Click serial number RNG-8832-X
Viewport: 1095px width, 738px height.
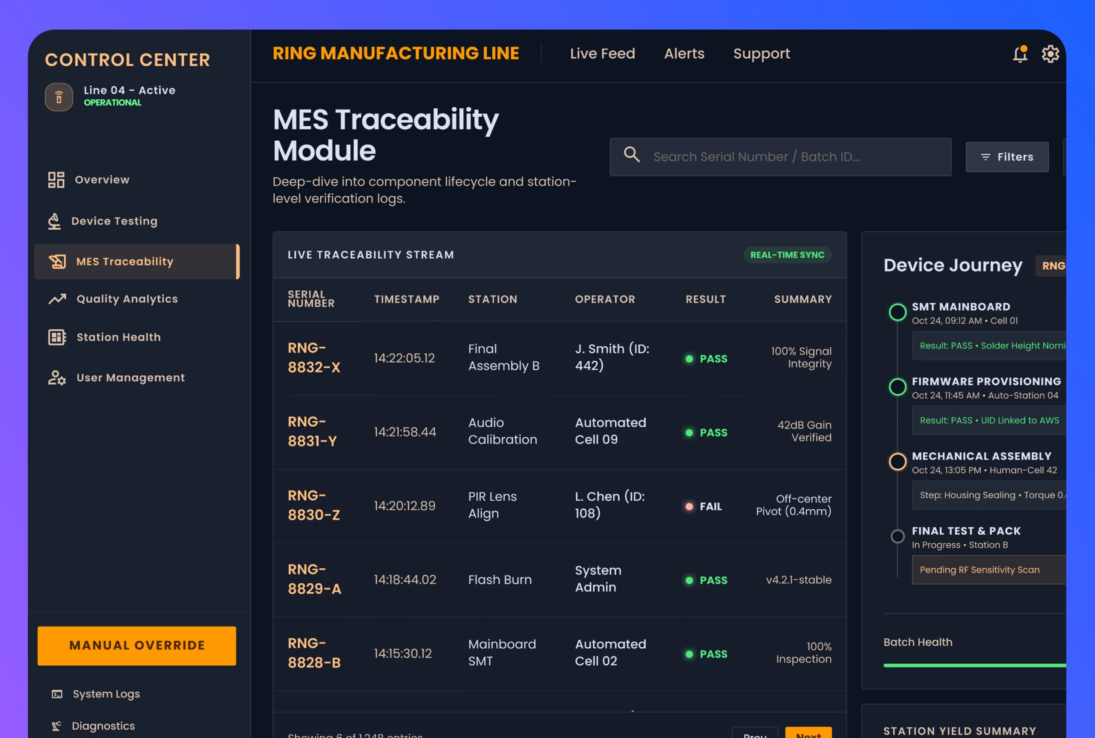click(x=314, y=358)
